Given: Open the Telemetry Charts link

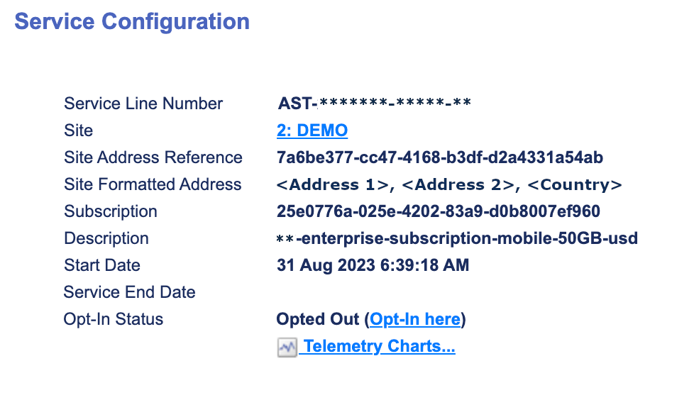Looking at the screenshot, I should pos(379,347).
